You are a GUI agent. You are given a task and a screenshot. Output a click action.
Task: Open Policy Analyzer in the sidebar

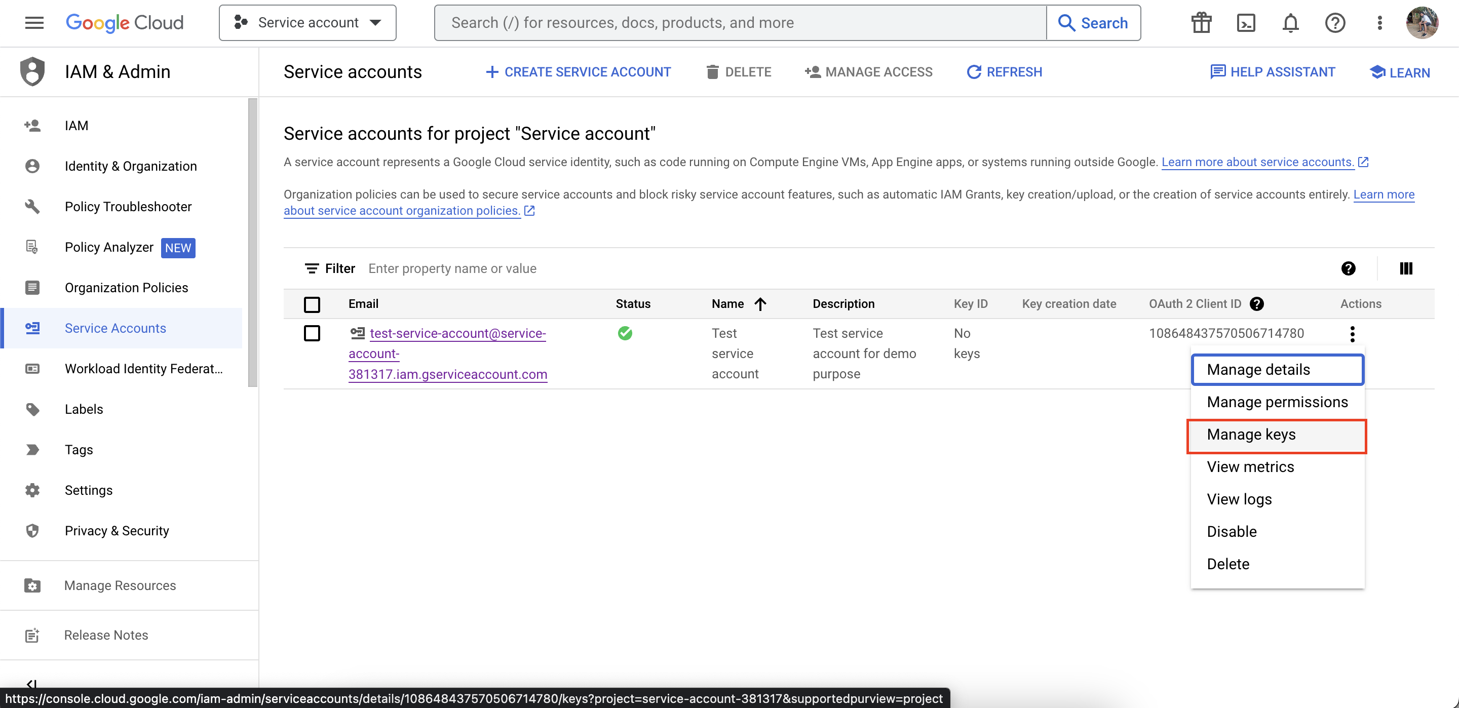click(x=122, y=247)
